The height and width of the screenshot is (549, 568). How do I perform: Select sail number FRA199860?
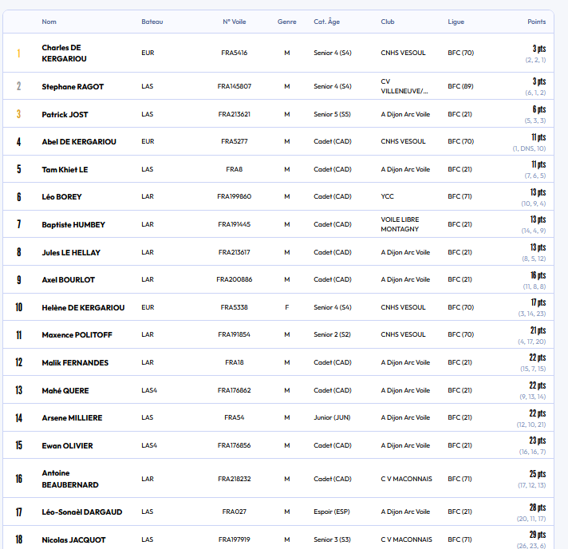234,196
